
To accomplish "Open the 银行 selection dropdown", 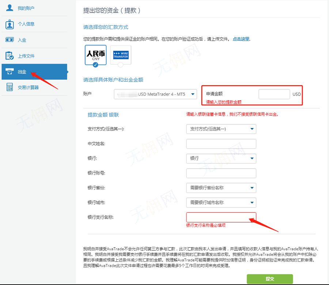I will click(221, 158).
